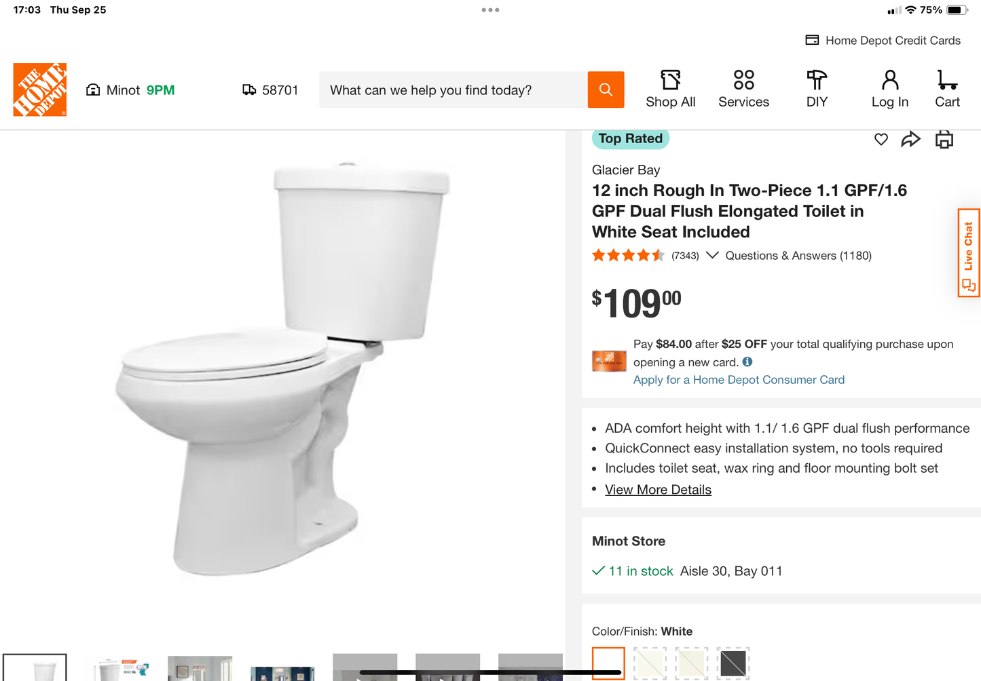Viewport: 981px width, 681px height.
Task: Select the black color finish swatch
Action: pyautogui.click(x=733, y=663)
